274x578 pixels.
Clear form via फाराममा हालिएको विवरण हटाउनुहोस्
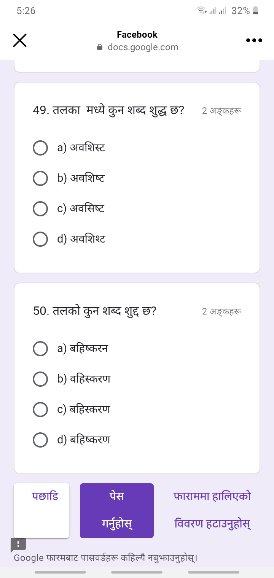click(212, 510)
